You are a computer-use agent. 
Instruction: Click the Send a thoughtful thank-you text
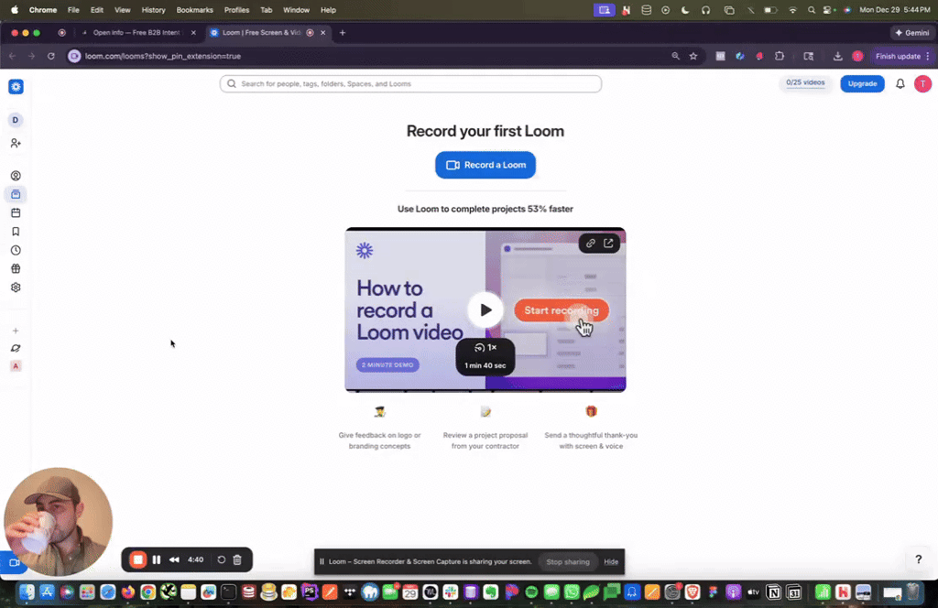point(591,440)
